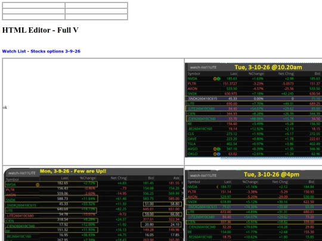This screenshot has width=322, height=241.
Task: Click the watch-list11LITE tab in the 10.20am screenshot
Action: pos(203,67)
